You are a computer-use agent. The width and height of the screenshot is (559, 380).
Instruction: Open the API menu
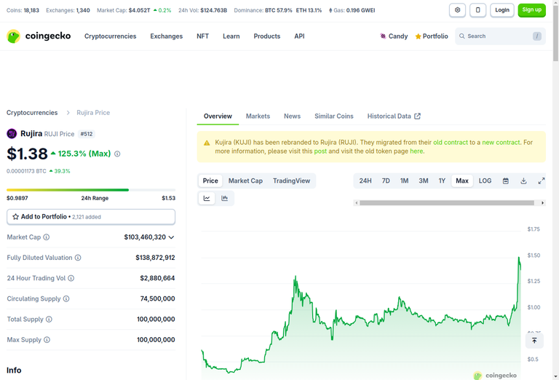point(299,36)
